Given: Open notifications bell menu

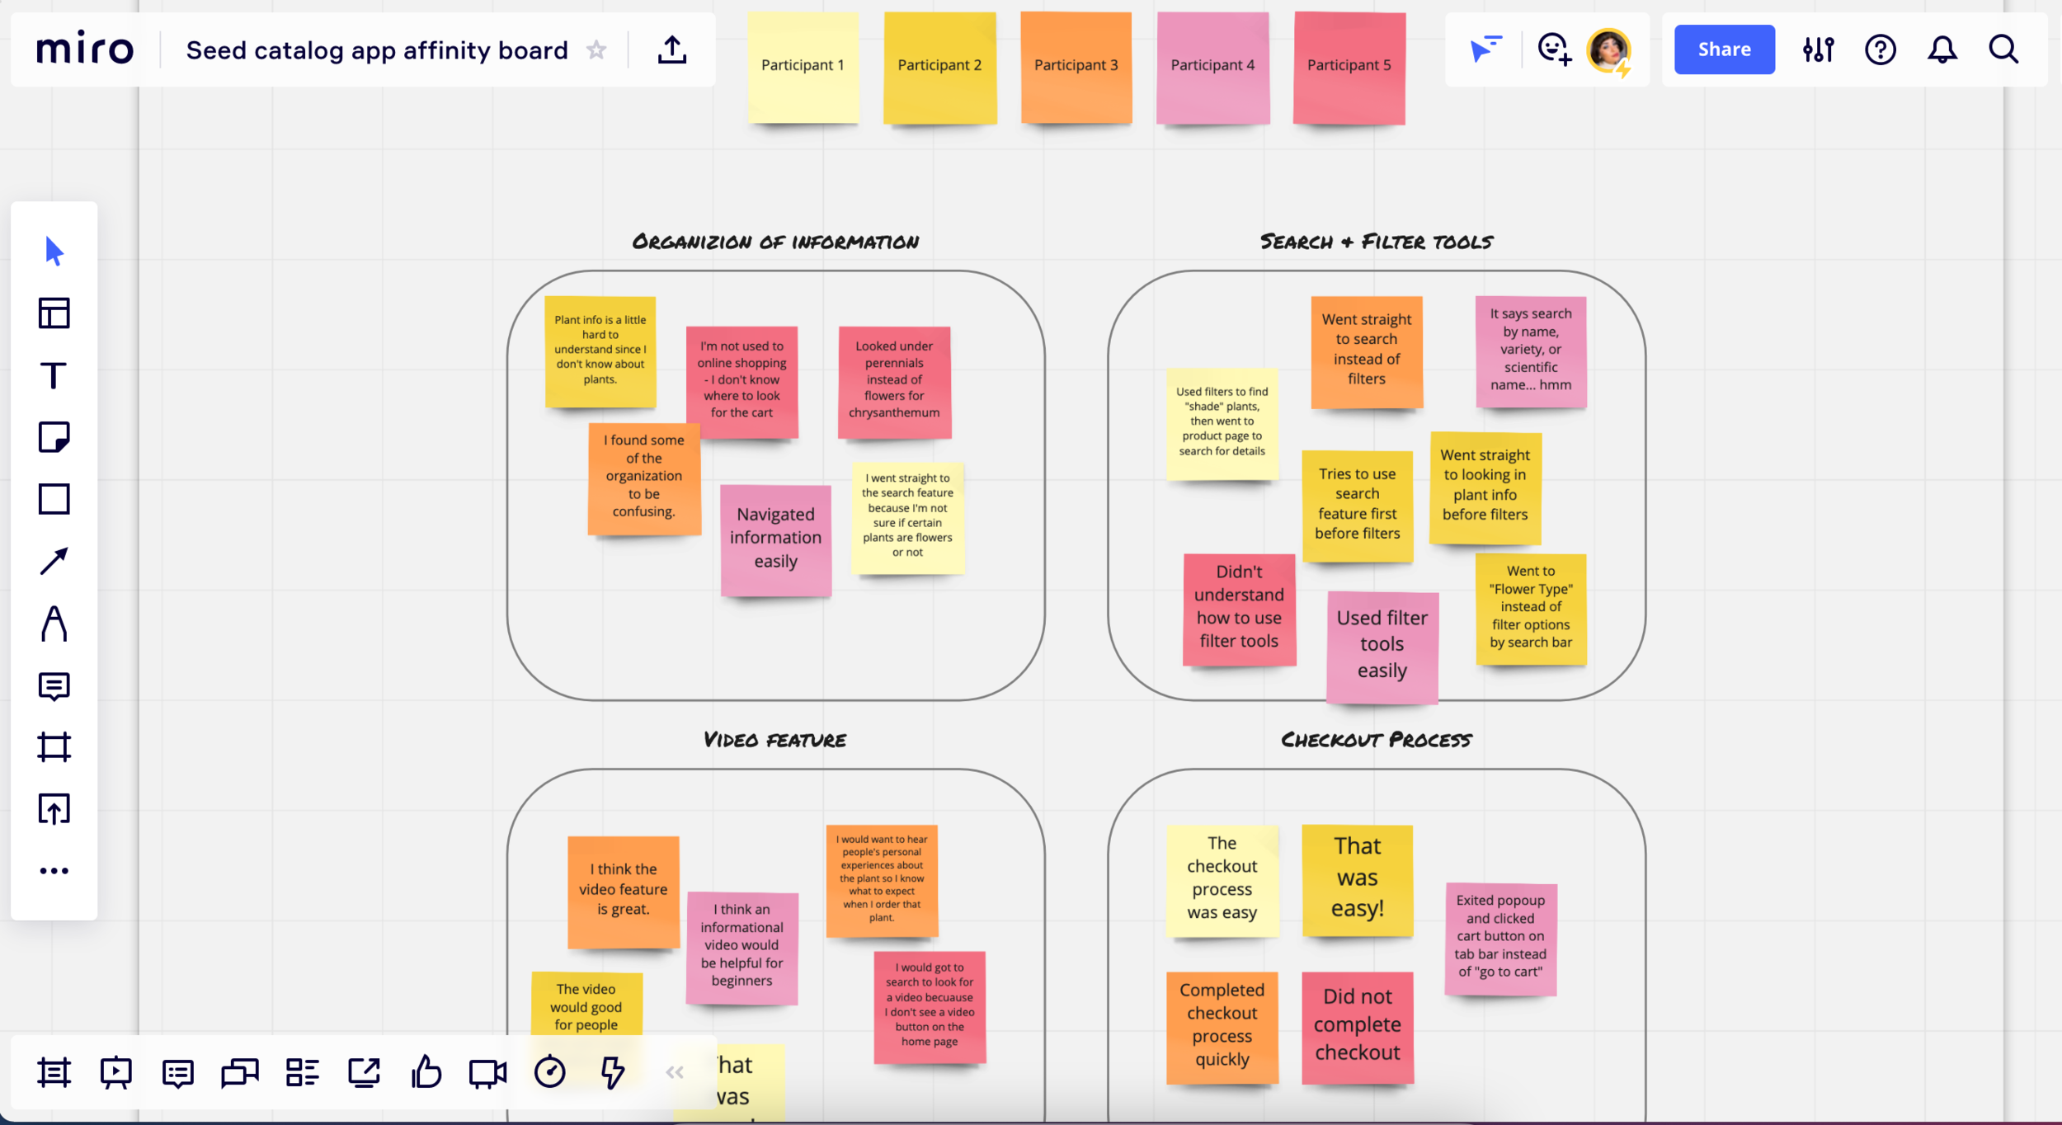Looking at the screenshot, I should 1942,49.
